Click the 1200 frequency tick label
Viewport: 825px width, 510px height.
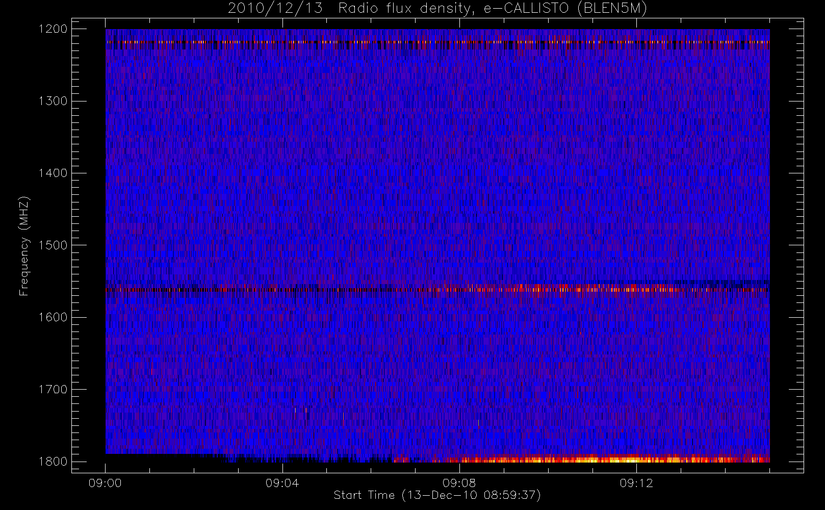tap(53, 29)
